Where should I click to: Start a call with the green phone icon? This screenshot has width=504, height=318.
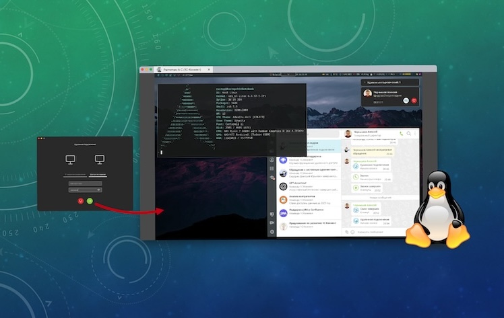point(401,134)
